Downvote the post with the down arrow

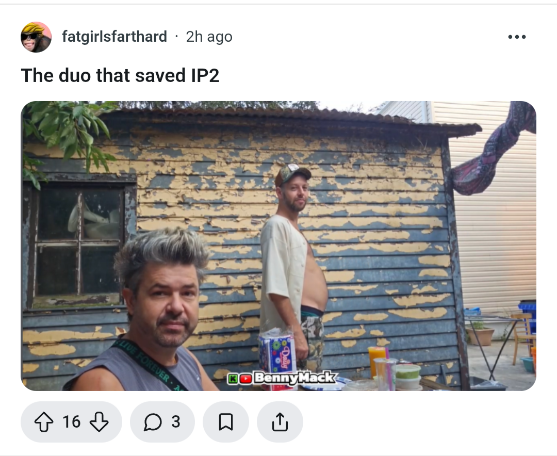coord(99,422)
